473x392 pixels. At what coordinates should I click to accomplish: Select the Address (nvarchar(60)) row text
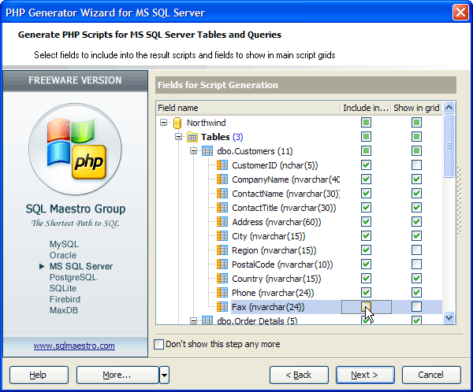(277, 222)
